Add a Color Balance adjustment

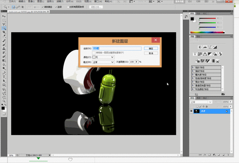(205, 54)
